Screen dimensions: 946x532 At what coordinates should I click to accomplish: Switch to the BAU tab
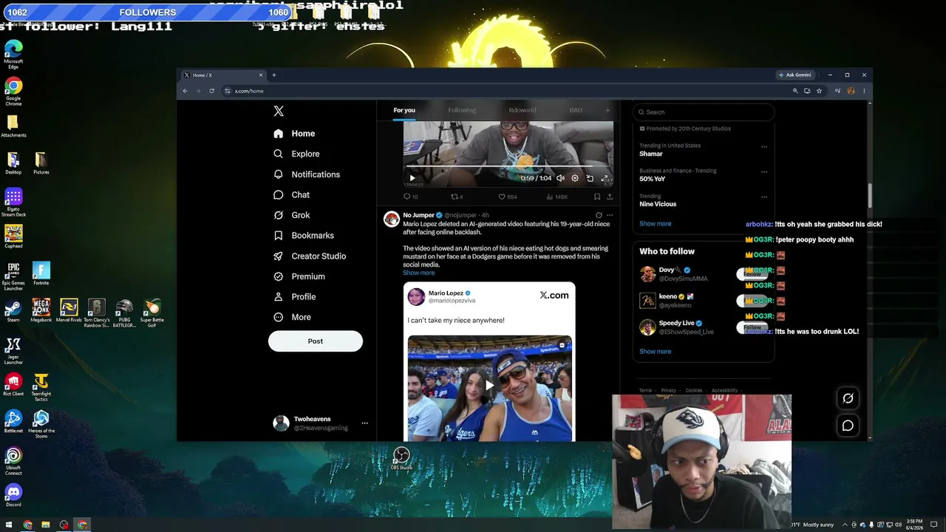pos(576,110)
